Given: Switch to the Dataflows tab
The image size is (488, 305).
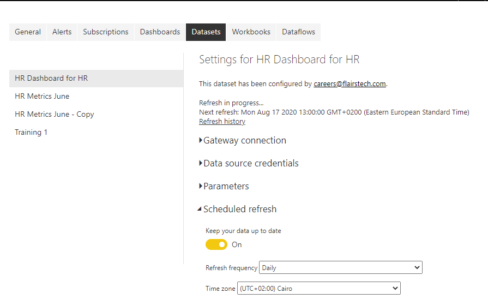Looking at the screenshot, I should coord(298,32).
